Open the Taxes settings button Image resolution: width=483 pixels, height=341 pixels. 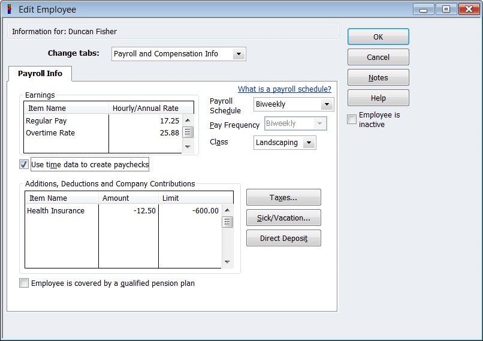click(283, 197)
